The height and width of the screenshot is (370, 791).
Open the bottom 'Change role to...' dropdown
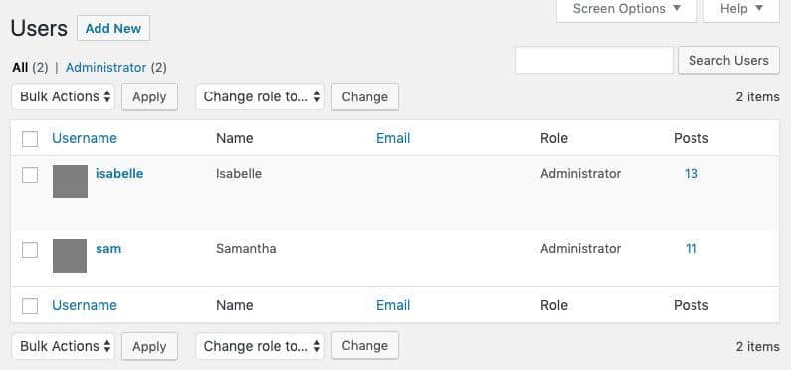tap(261, 346)
